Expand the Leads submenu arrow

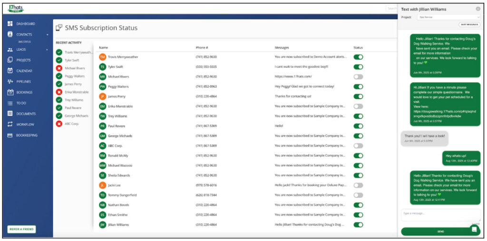pos(47,49)
